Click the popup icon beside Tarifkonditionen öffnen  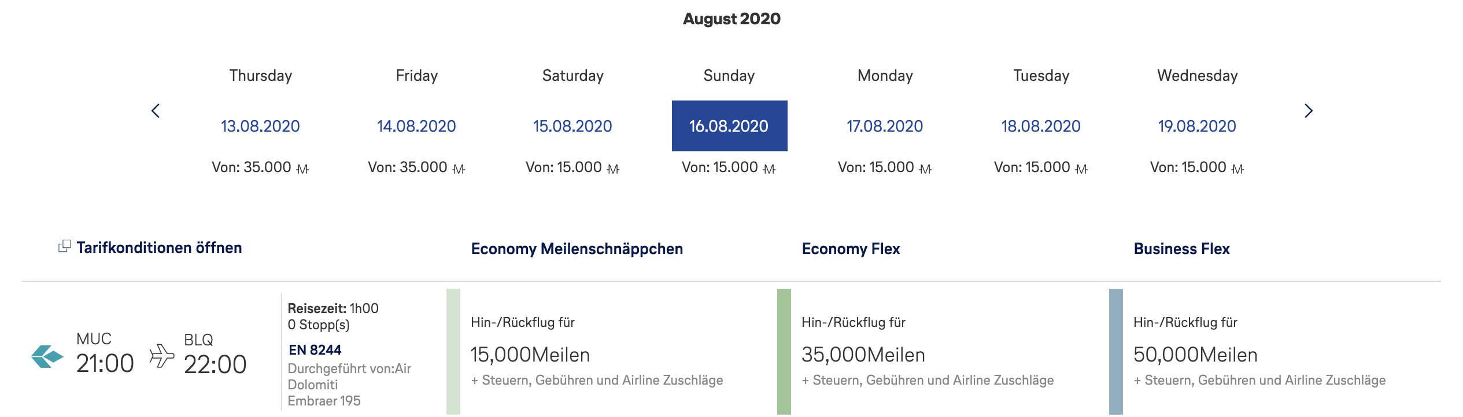(x=65, y=247)
